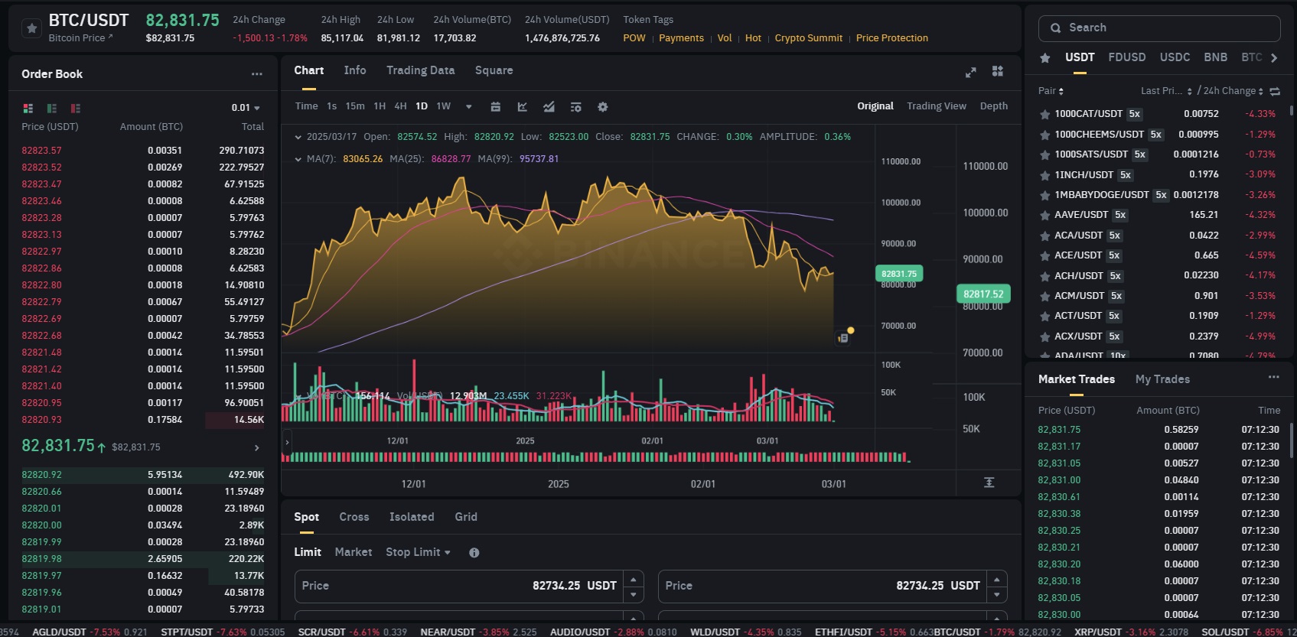Toggle favorite on the AAVE/USDT pair
The width and height of the screenshot is (1297, 637).
coord(1044,215)
